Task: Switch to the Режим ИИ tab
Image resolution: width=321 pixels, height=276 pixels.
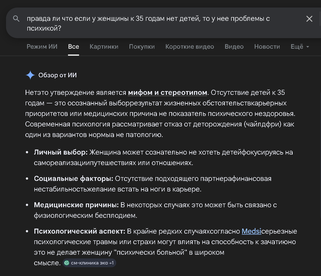Action: tap(42, 47)
